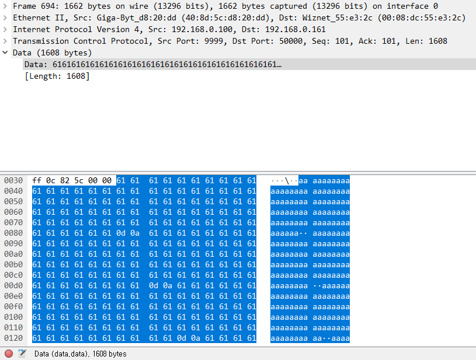Expand the Frame 694 tree row

5,6
